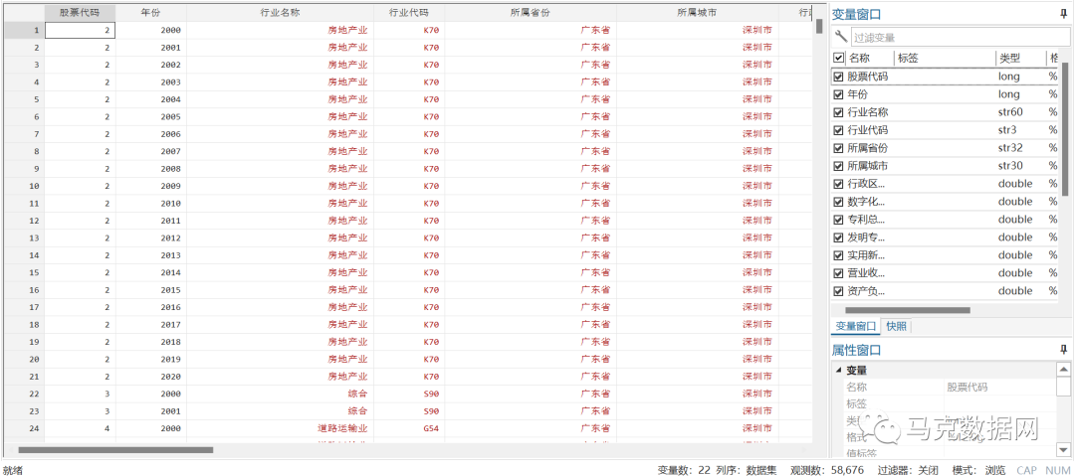Screen dimensions: 1075x476
Task: Click the CAP indicator in status bar
Action: click(1026, 470)
